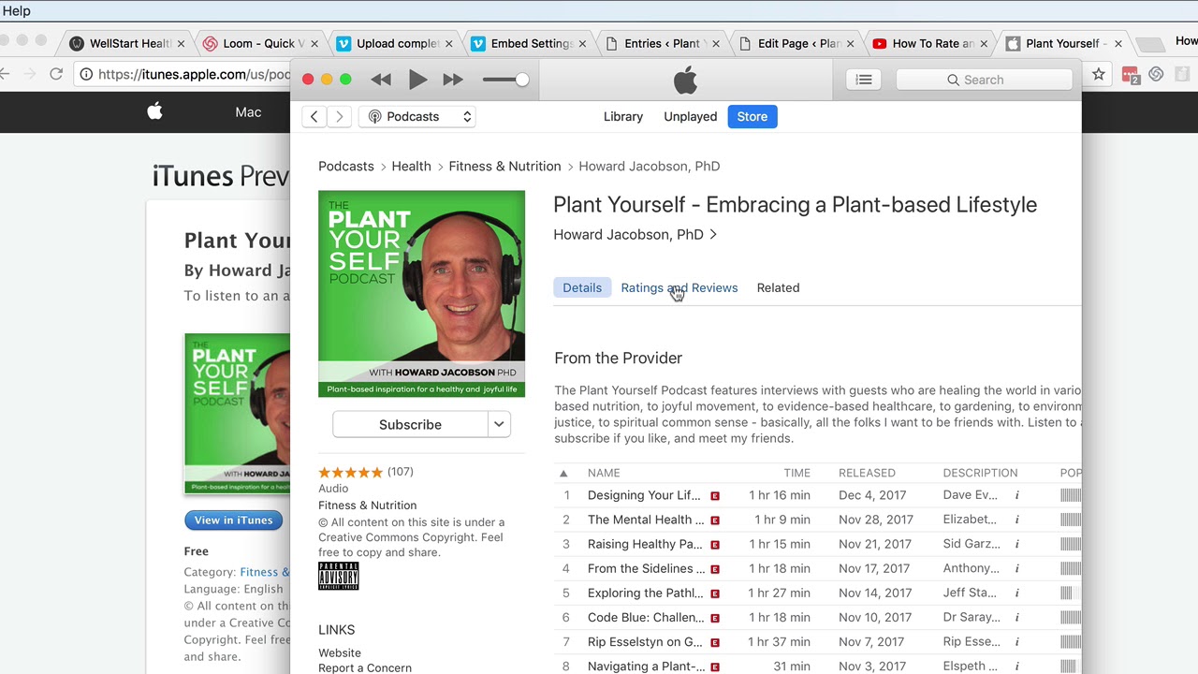The image size is (1198, 674).
Task: Click info icon for Jeff Sta... episode
Action: coord(1017,593)
